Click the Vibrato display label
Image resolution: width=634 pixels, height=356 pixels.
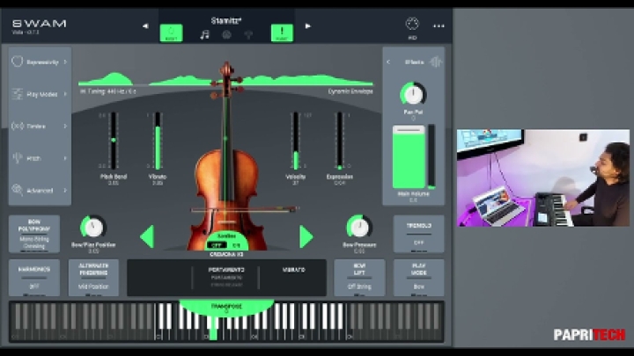[x=293, y=270]
